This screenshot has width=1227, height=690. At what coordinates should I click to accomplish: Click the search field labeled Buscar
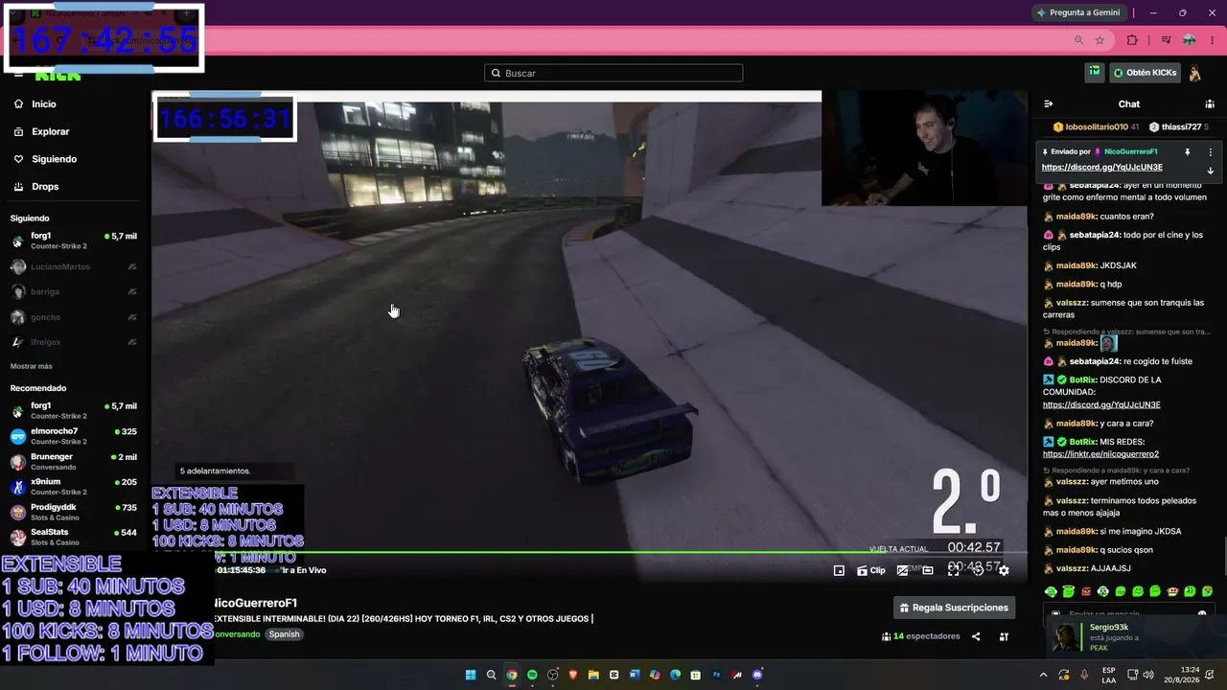(613, 73)
